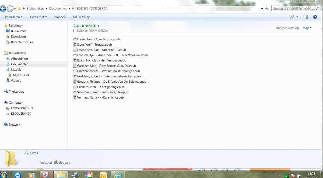Open the Rangschikken op Map dropdown
This screenshot has width=323, height=178.
pos(307,28)
